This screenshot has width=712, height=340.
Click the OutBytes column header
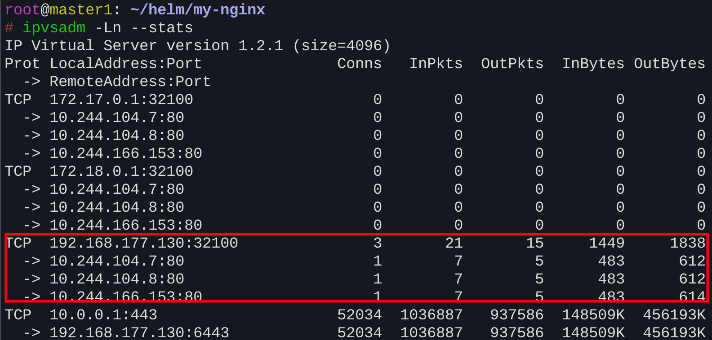pos(669,64)
